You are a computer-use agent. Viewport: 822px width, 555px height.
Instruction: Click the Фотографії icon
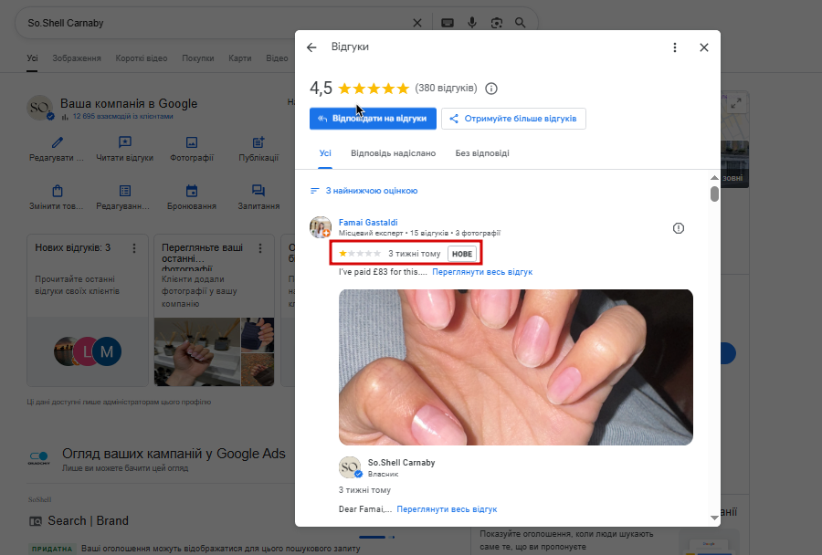[192, 142]
